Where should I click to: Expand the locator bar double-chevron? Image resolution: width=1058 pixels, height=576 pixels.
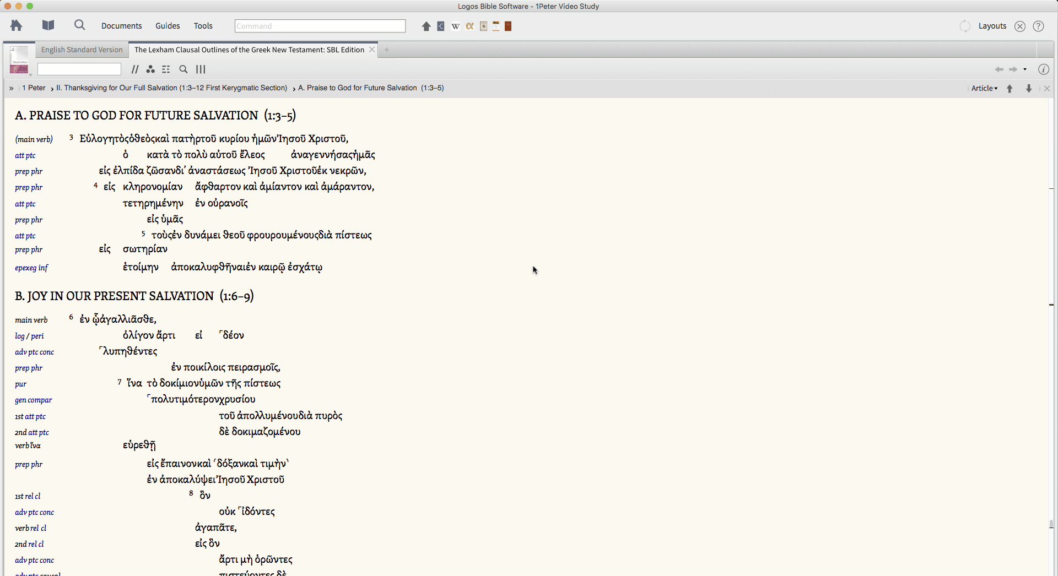coord(11,88)
